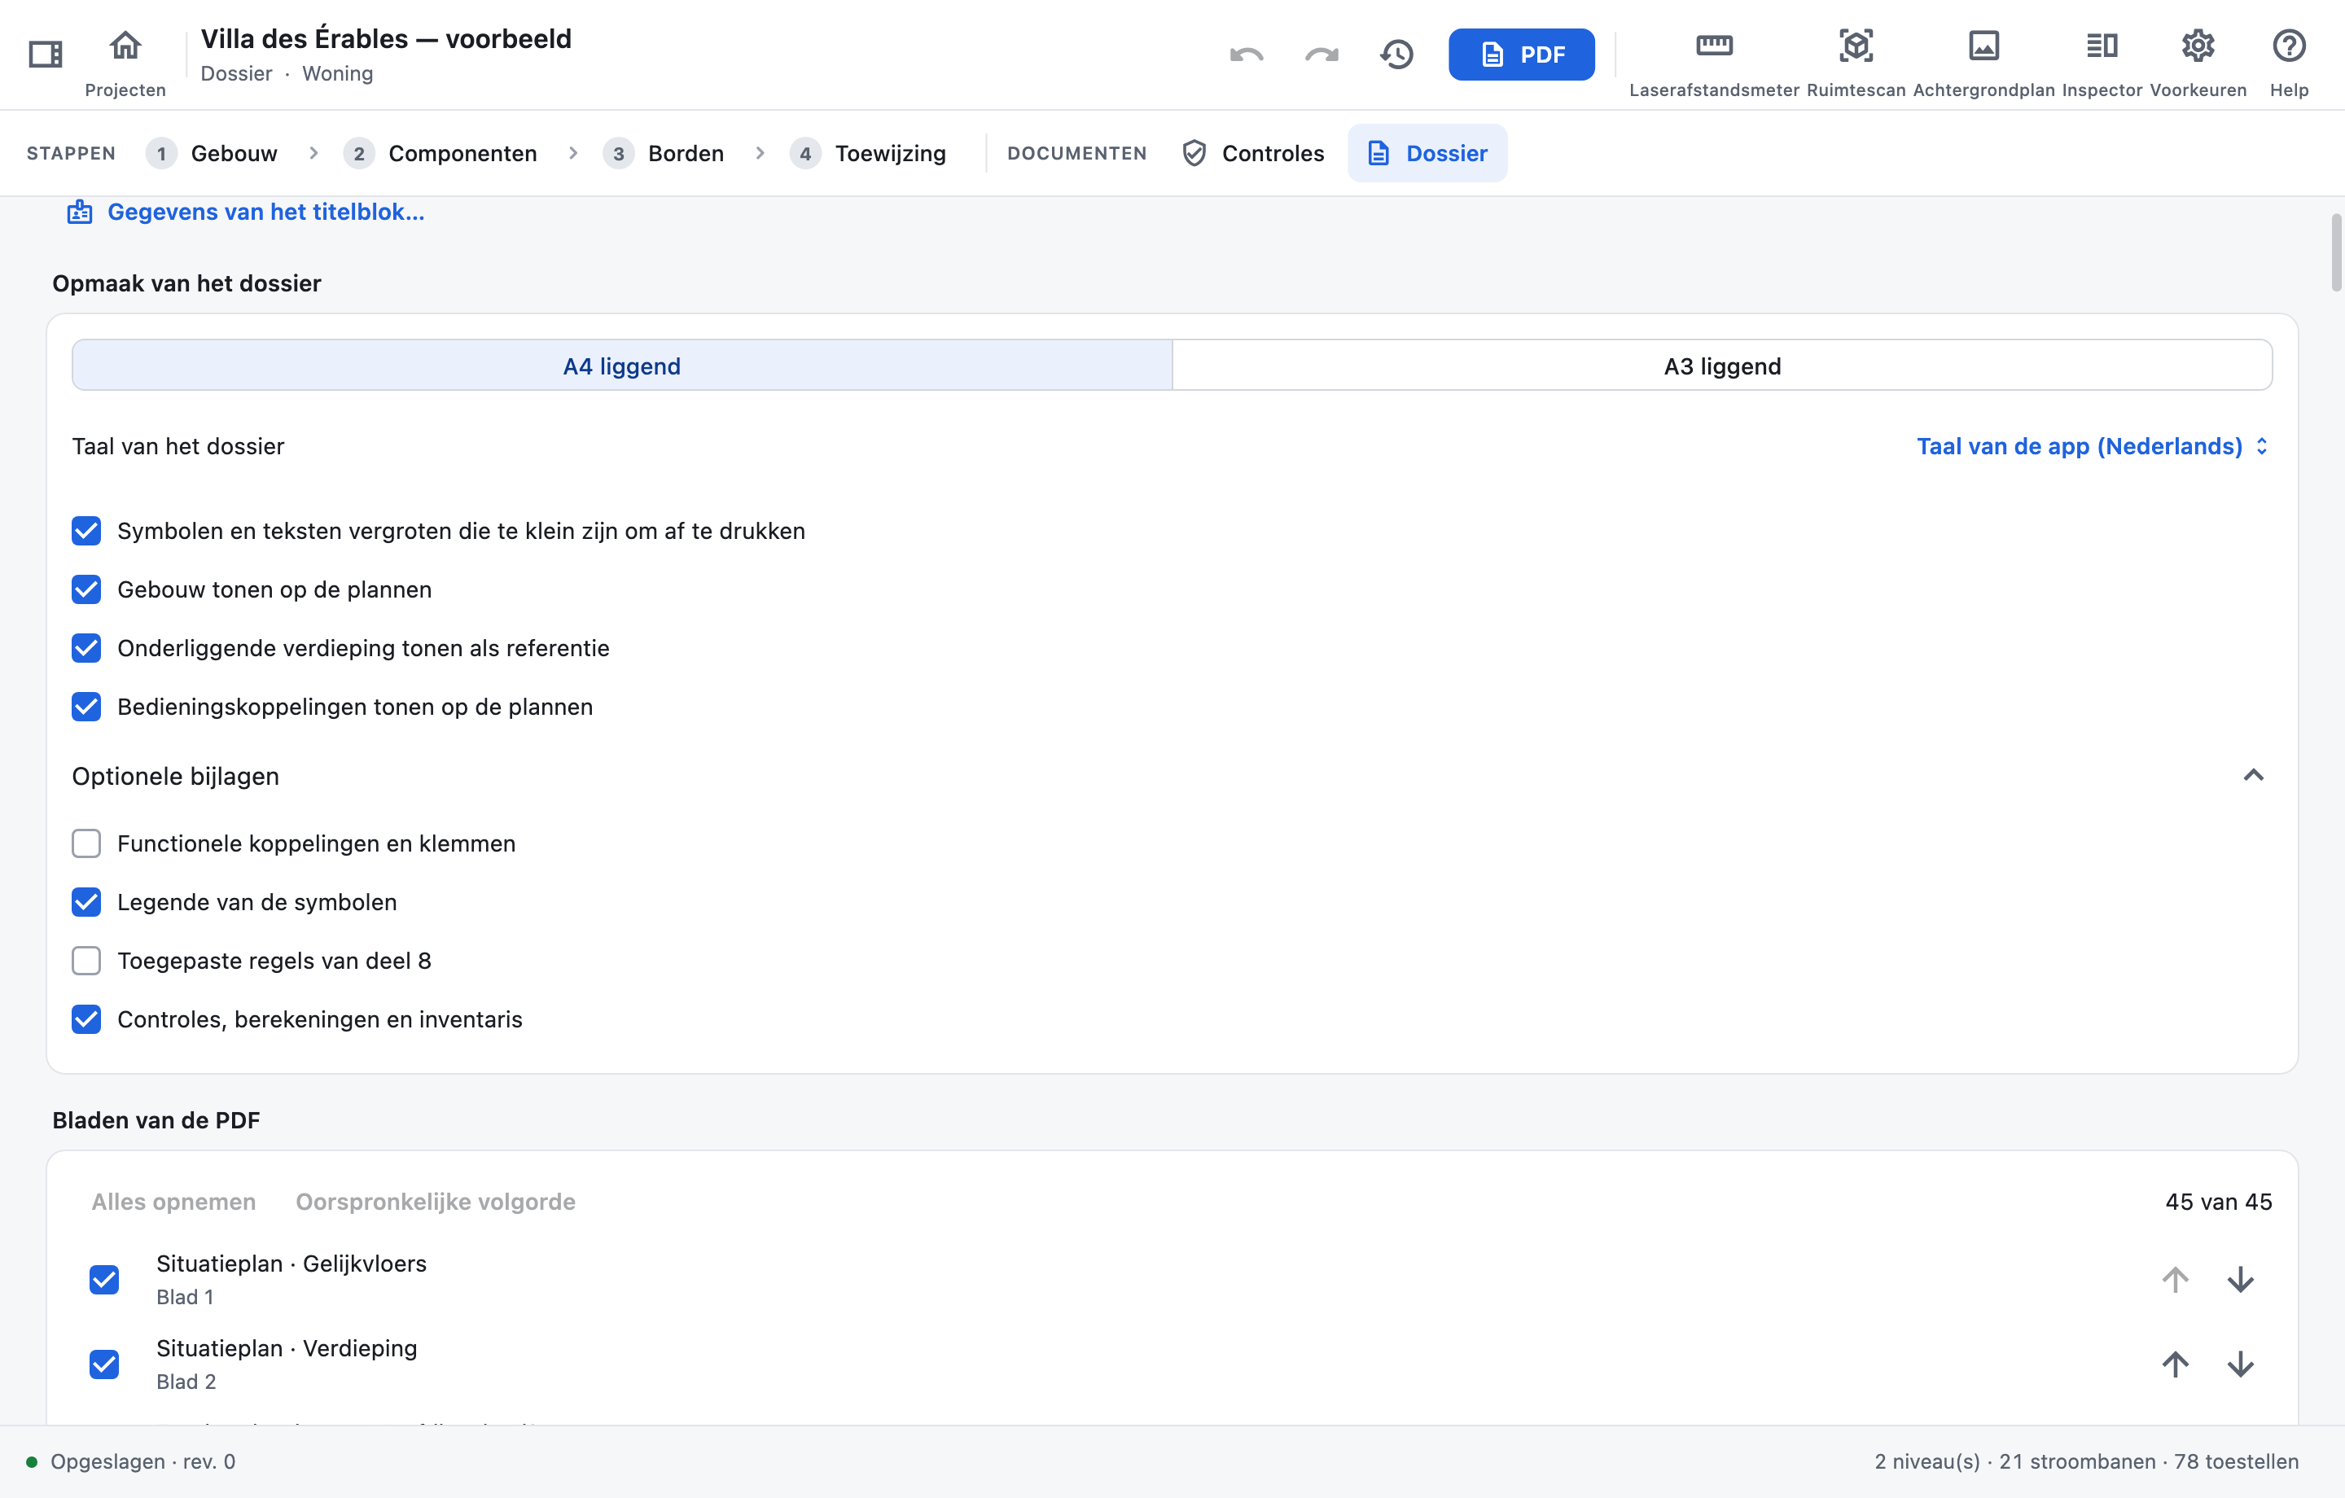Open the Achtergrondplan image tool
Screen dimensions: 2345x1498
pyautogui.click(x=1983, y=45)
